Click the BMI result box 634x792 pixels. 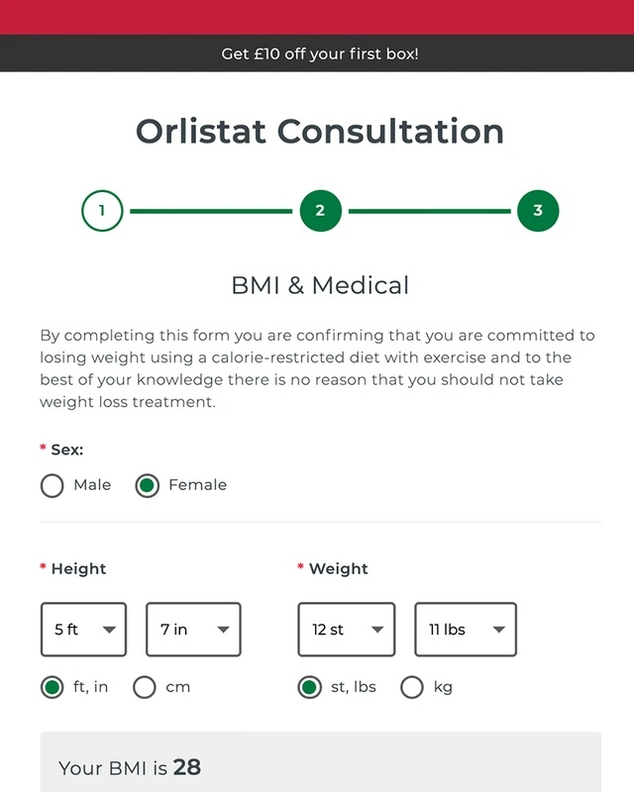pos(321,761)
